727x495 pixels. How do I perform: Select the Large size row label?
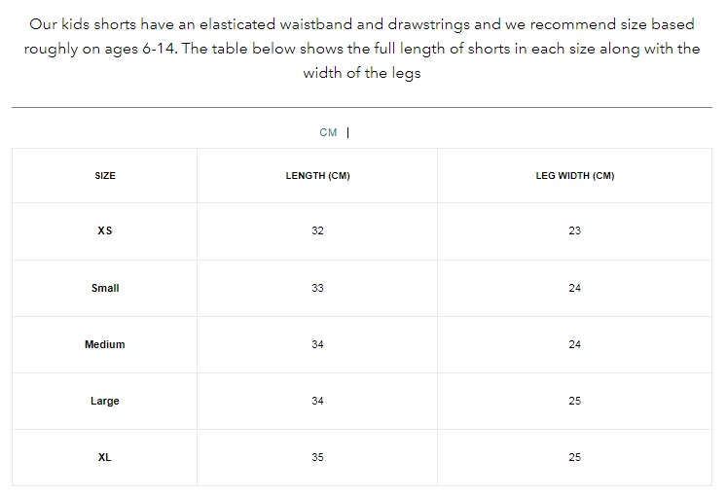pos(105,401)
